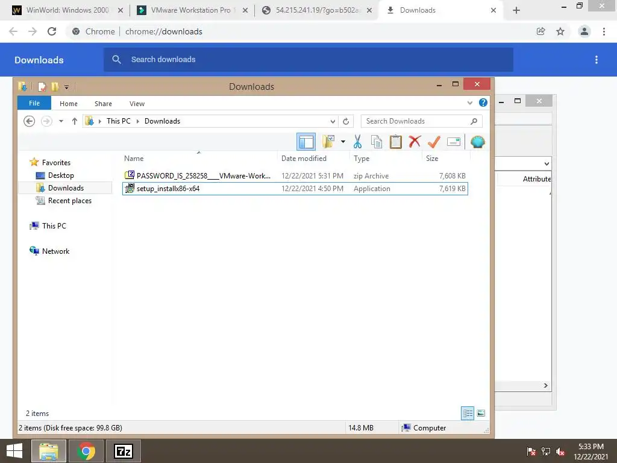The image size is (617, 463).
Task: Reload the Chrome page
Action: (52, 31)
